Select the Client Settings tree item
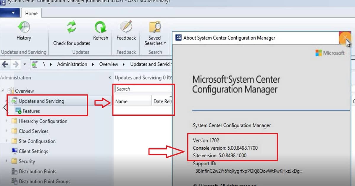The height and width of the screenshot is (186, 355). (x=33, y=151)
